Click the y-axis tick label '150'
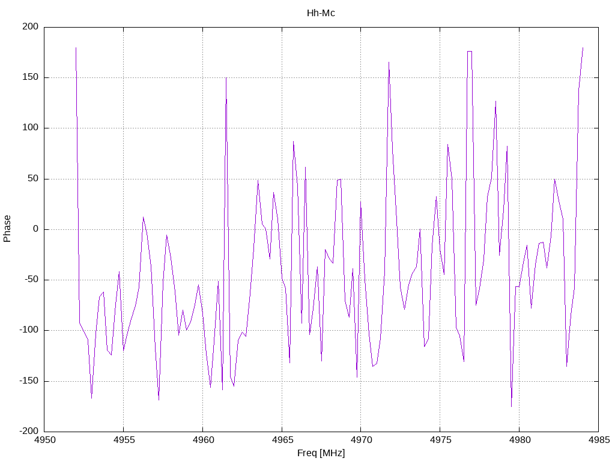The image size is (615, 461). pyautogui.click(x=31, y=77)
